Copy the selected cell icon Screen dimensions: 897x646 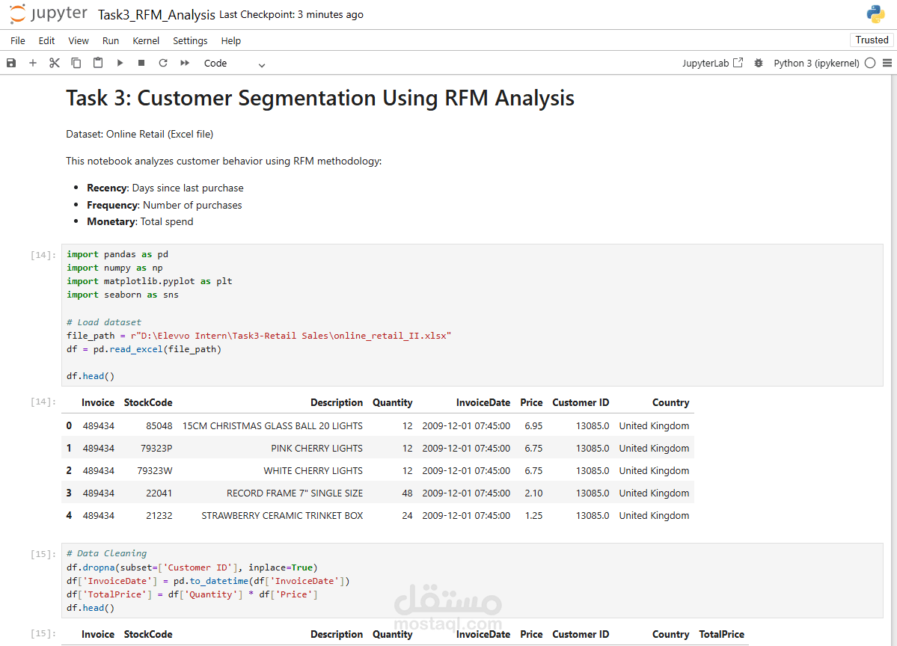pos(76,64)
